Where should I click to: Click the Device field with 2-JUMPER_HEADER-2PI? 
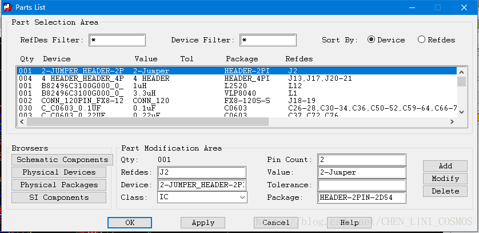click(202, 185)
